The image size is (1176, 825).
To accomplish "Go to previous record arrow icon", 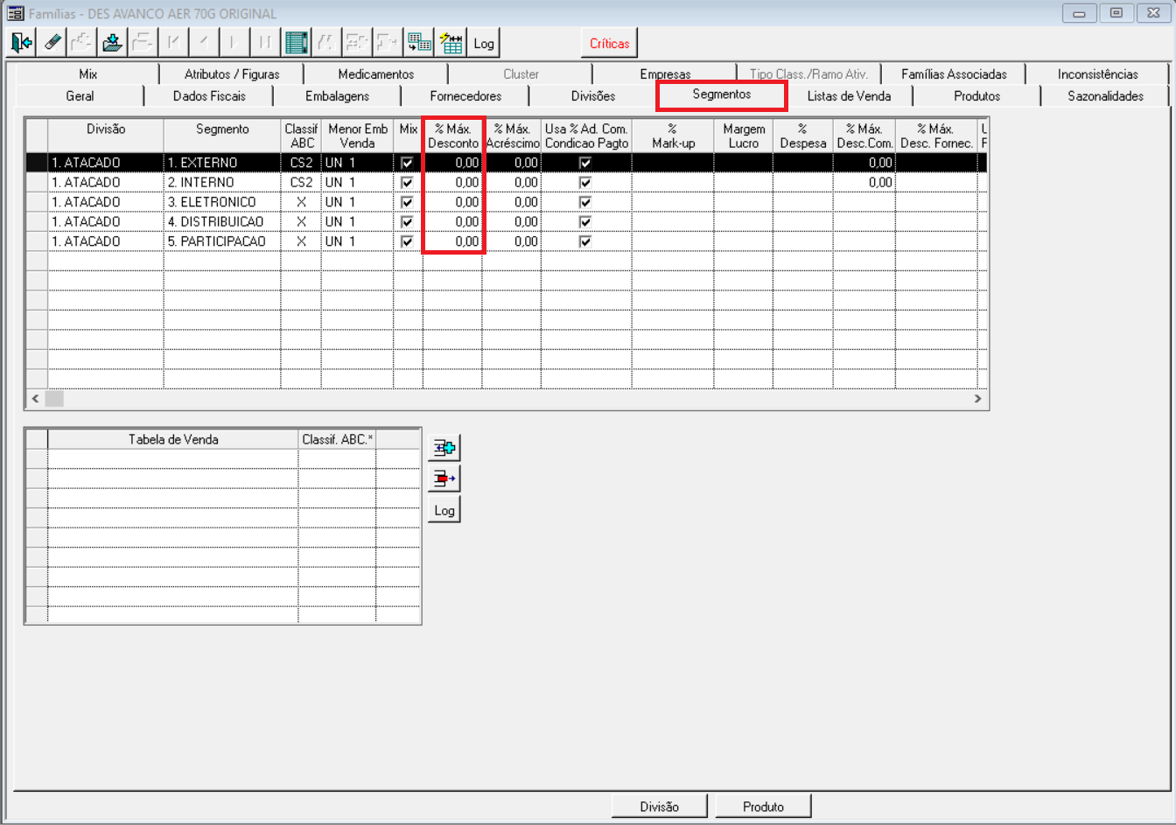I will tap(202, 42).
